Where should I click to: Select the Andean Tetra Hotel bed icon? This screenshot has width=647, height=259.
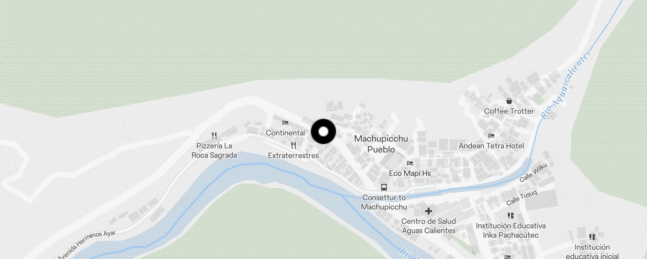click(x=491, y=136)
